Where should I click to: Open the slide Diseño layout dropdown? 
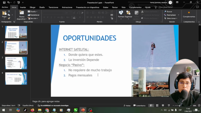pos(33,12)
